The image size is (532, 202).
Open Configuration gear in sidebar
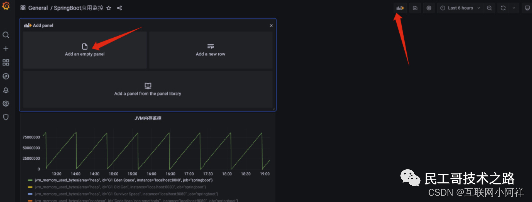6,103
